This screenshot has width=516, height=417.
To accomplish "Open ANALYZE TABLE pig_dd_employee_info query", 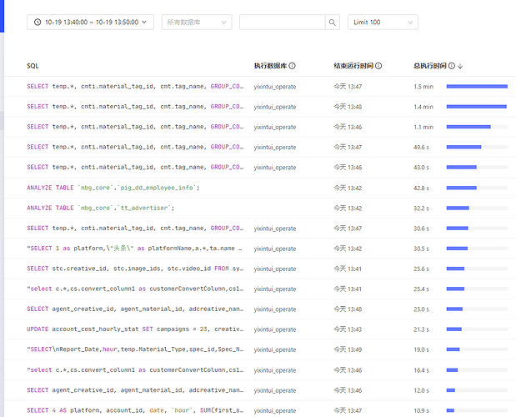I will pyautogui.click(x=113, y=188).
